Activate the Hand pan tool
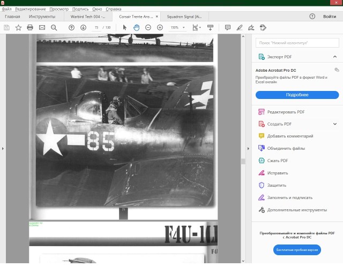 (136, 27)
